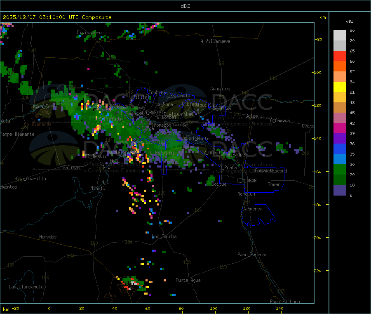Click the 'Agua_Toro' map label
The height and width of the screenshot is (314, 371).
45,106
